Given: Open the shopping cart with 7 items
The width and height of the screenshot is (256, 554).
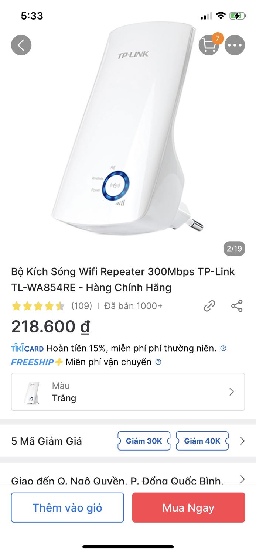Looking at the screenshot, I should click(x=209, y=45).
